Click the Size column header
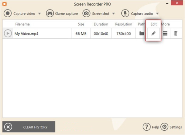Screen dimensions: 185x135 (81, 24)
